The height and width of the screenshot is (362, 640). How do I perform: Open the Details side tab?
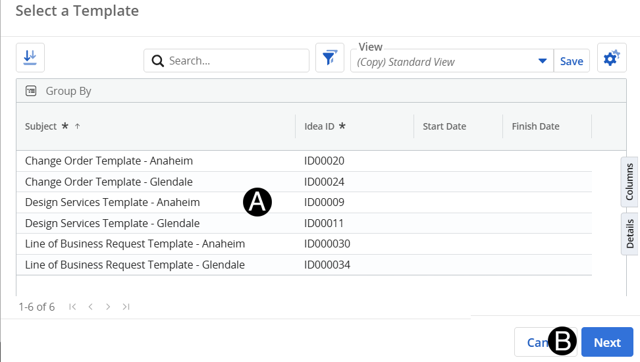tap(629, 234)
